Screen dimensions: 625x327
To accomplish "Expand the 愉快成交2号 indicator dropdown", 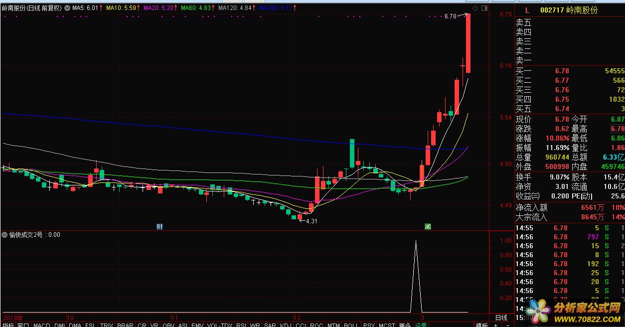I will pos(4,235).
